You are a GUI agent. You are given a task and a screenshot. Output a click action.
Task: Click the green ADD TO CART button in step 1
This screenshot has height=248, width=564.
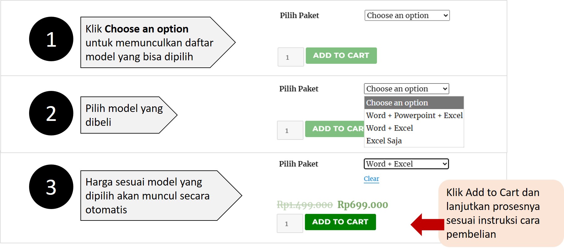click(x=341, y=55)
